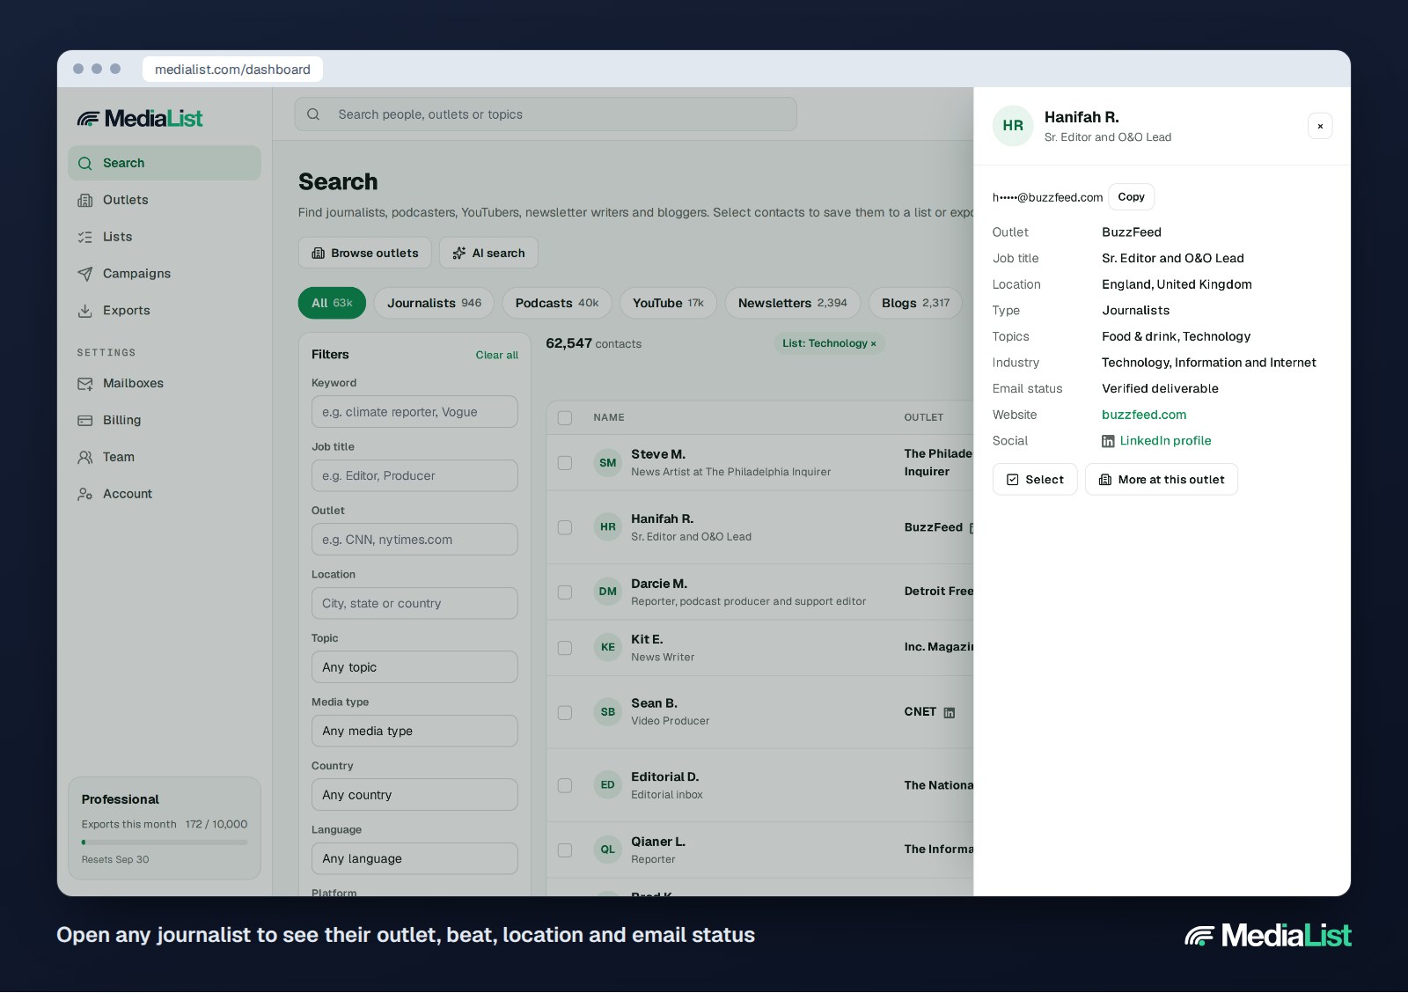Close the Hanifah R. detail panel
The width and height of the screenshot is (1408, 993).
1320,126
